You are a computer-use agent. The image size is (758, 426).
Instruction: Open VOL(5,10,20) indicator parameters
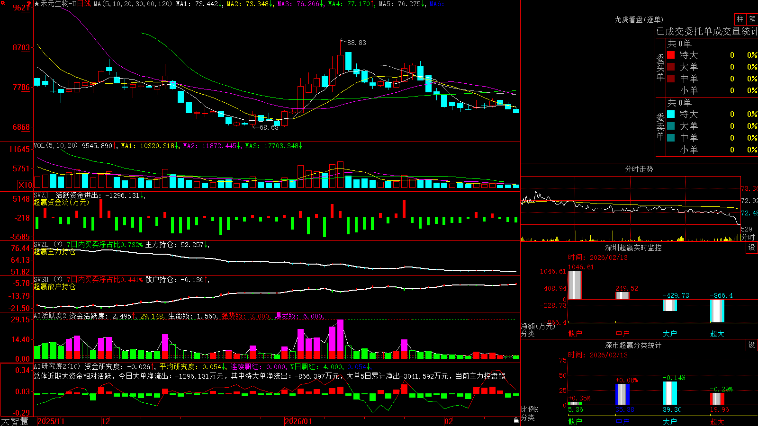pyautogui.click(x=56, y=146)
